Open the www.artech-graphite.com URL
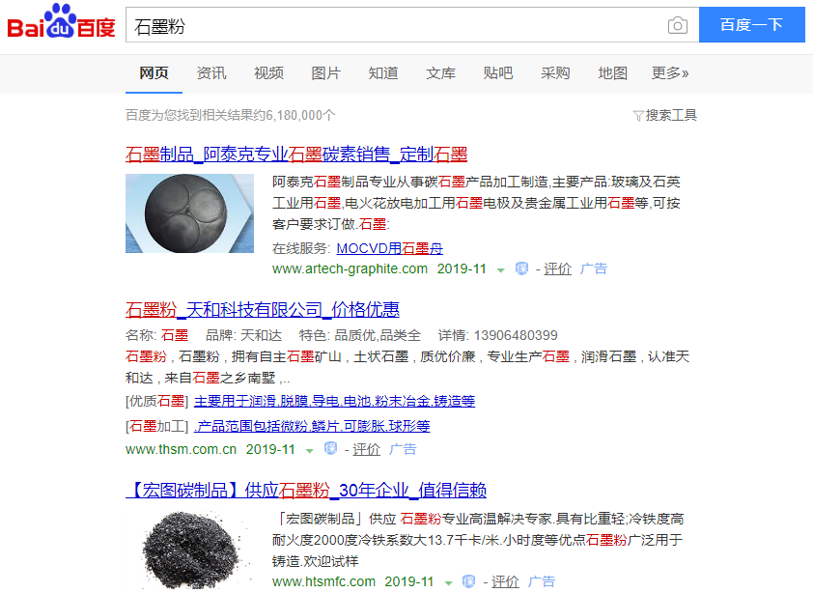The image size is (813, 593). click(x=350, y=268)
